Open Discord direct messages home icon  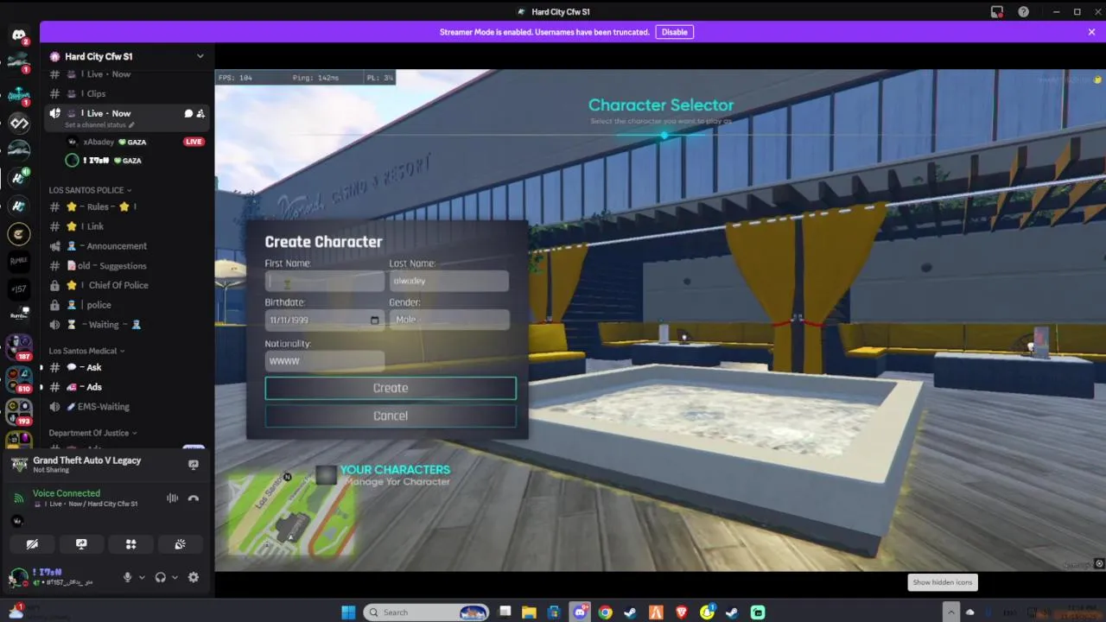click(19, 35)
